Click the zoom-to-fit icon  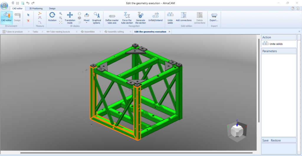point(61,22)
